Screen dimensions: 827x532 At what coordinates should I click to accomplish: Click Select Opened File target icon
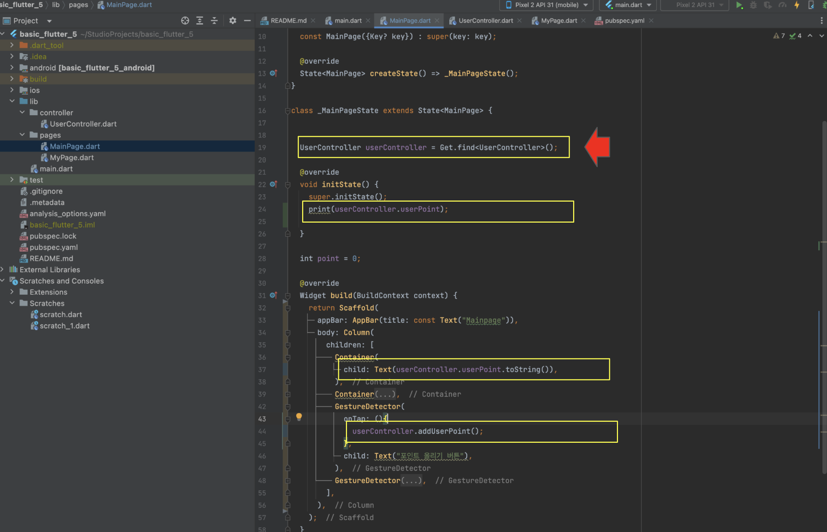(185, 21)
